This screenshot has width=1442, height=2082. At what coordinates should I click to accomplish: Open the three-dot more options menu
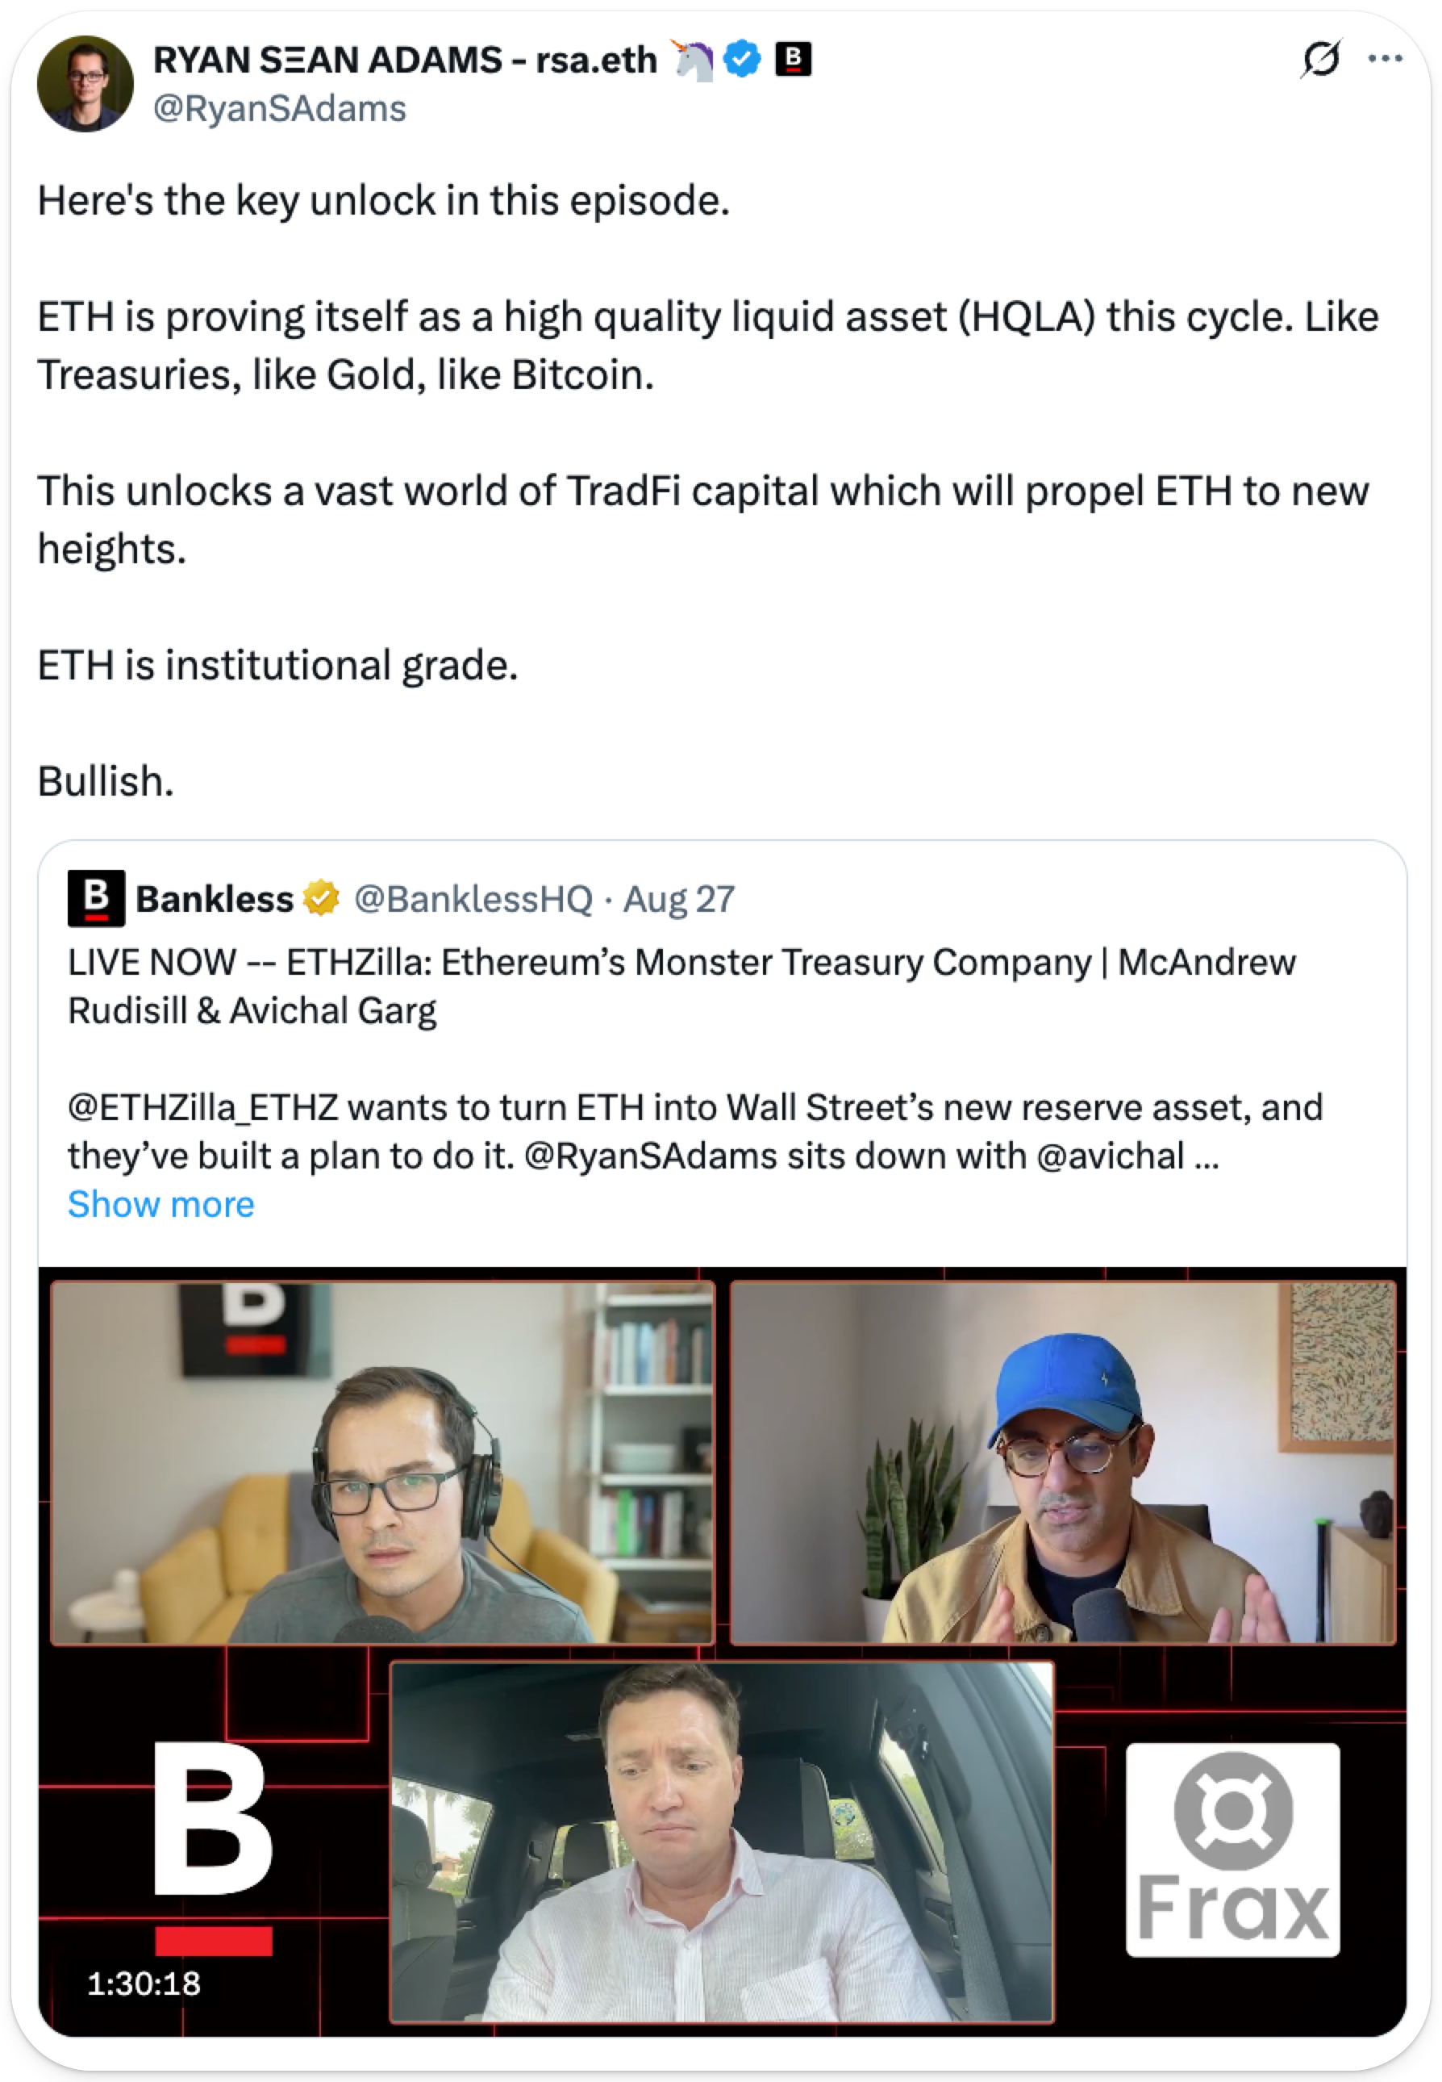pos(1384,60)
